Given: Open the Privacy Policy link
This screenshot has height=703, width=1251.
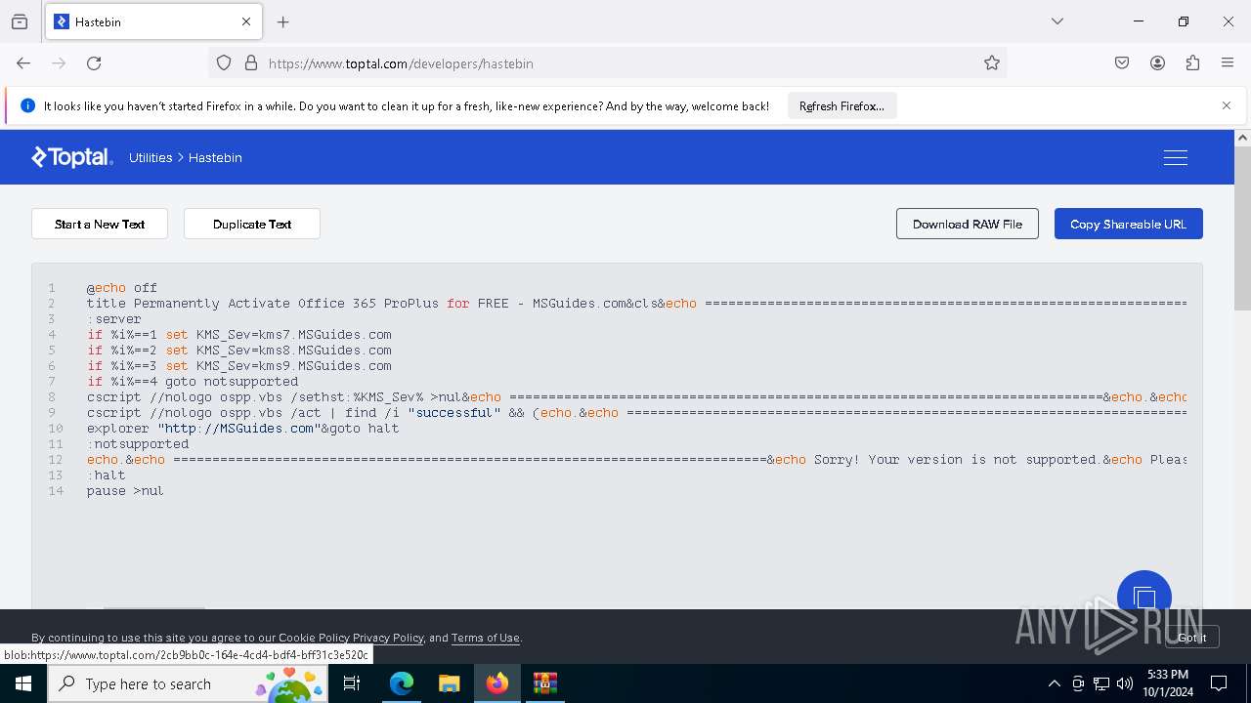Looking at the screenshot, I should tap(388, 638).
